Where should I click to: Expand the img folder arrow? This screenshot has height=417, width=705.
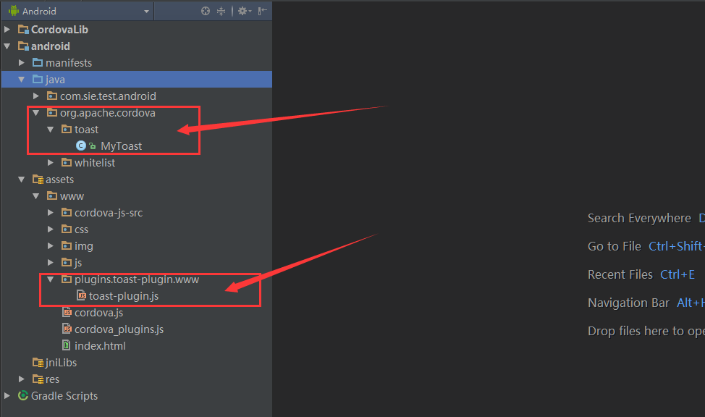(x=51, y=246)
